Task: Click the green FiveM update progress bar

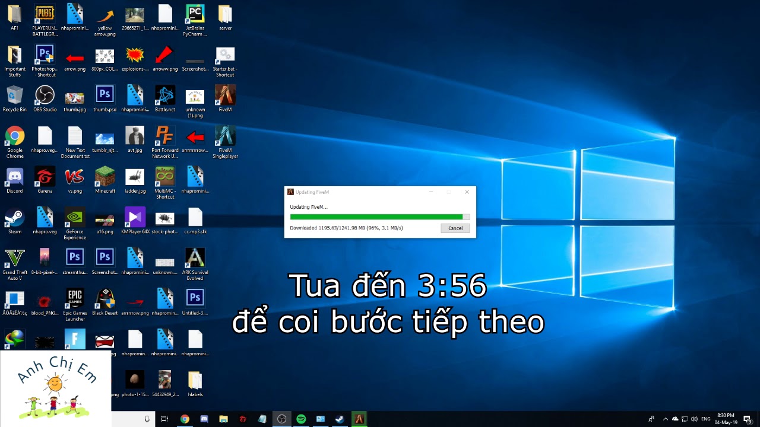Action: pyautogui.click(x=380, y=217)
